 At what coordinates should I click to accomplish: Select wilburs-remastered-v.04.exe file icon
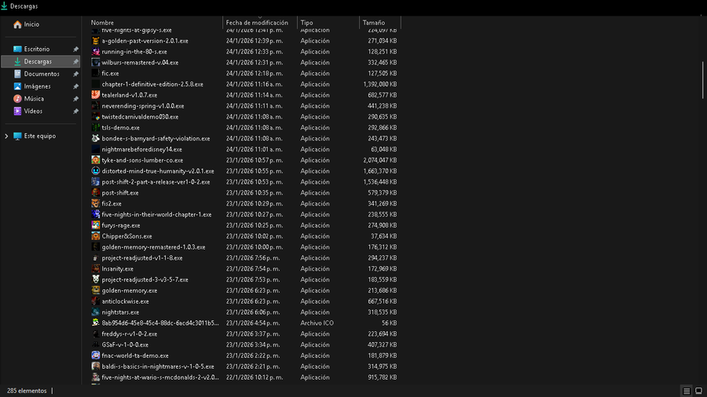(x=96, y=63)
